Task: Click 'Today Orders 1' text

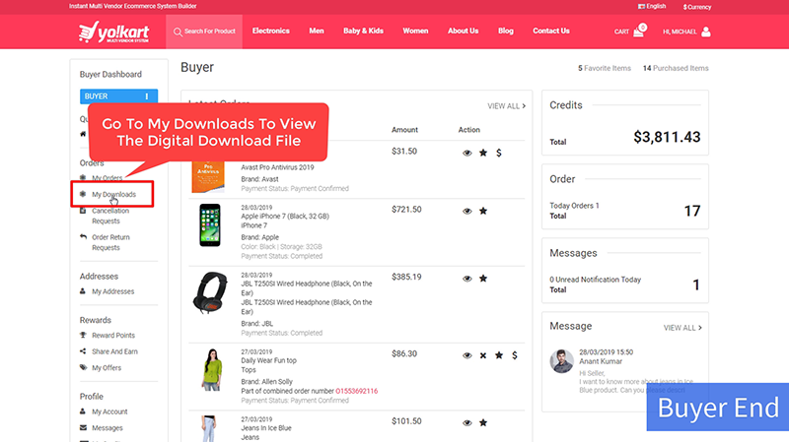Action: tap(574, 206)
